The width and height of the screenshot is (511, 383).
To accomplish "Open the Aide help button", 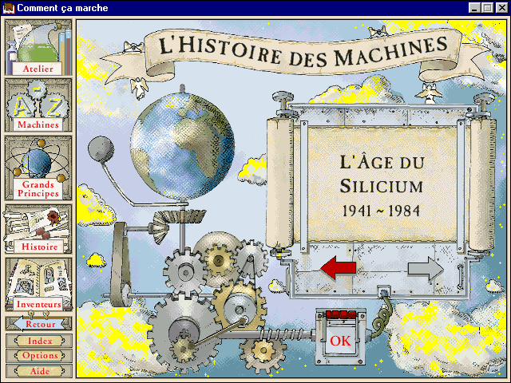I will tap(39, 370).
